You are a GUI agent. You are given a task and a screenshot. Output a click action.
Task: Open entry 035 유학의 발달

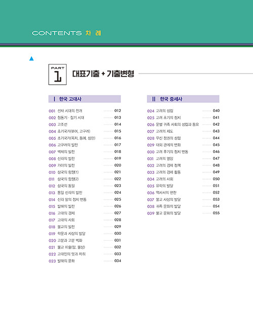pos(183,186)
